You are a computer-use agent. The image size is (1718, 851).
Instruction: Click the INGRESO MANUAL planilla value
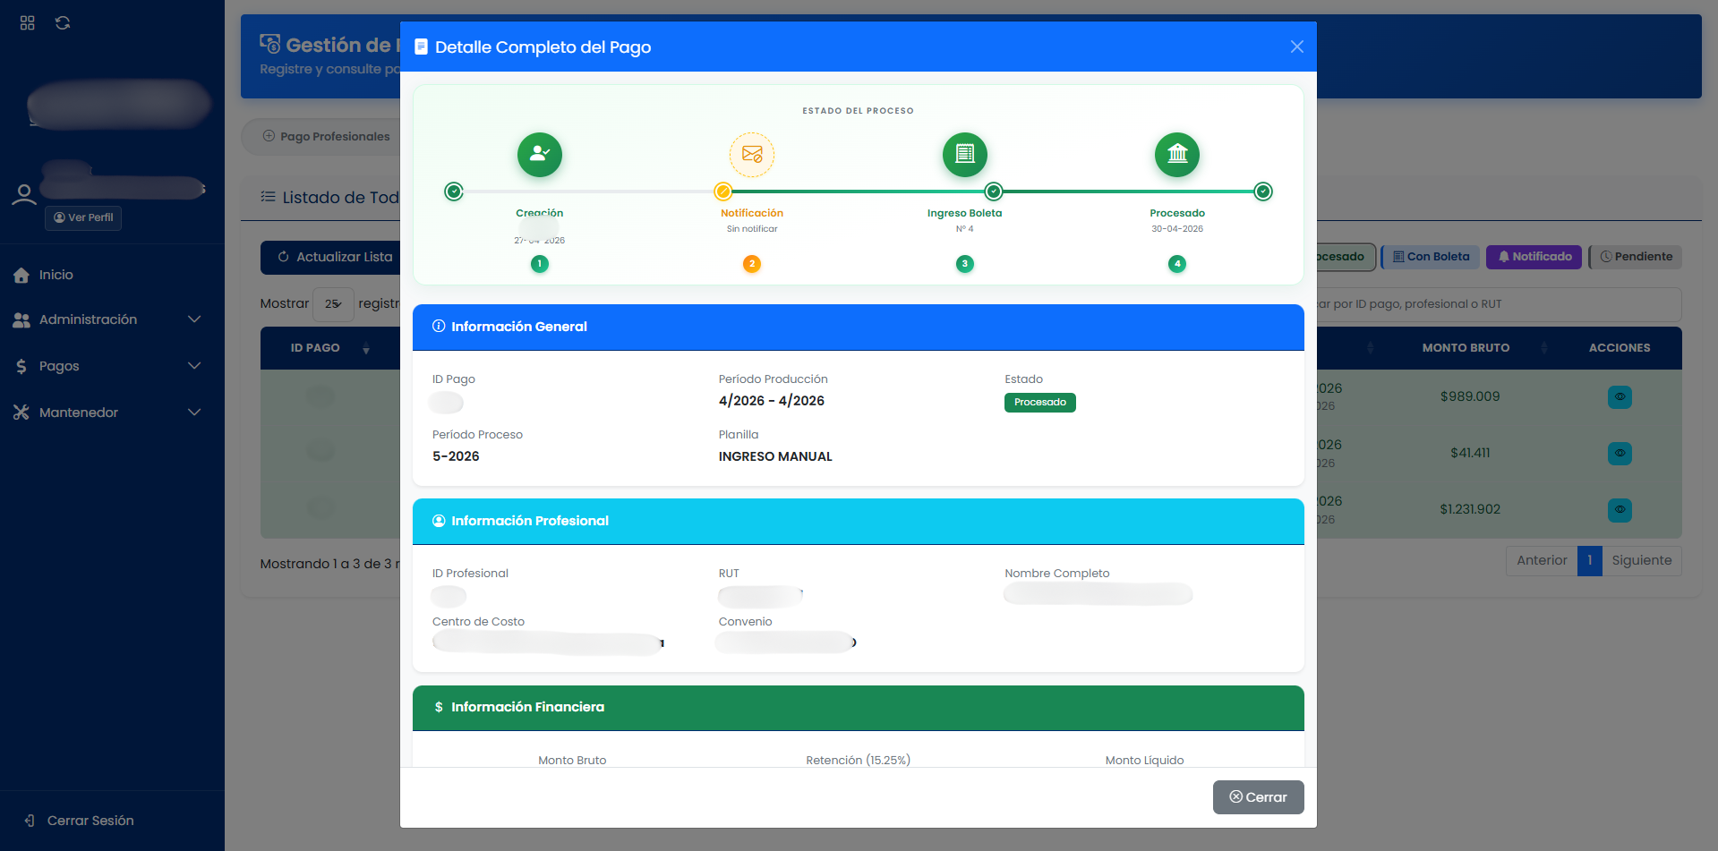coord(775,456)
